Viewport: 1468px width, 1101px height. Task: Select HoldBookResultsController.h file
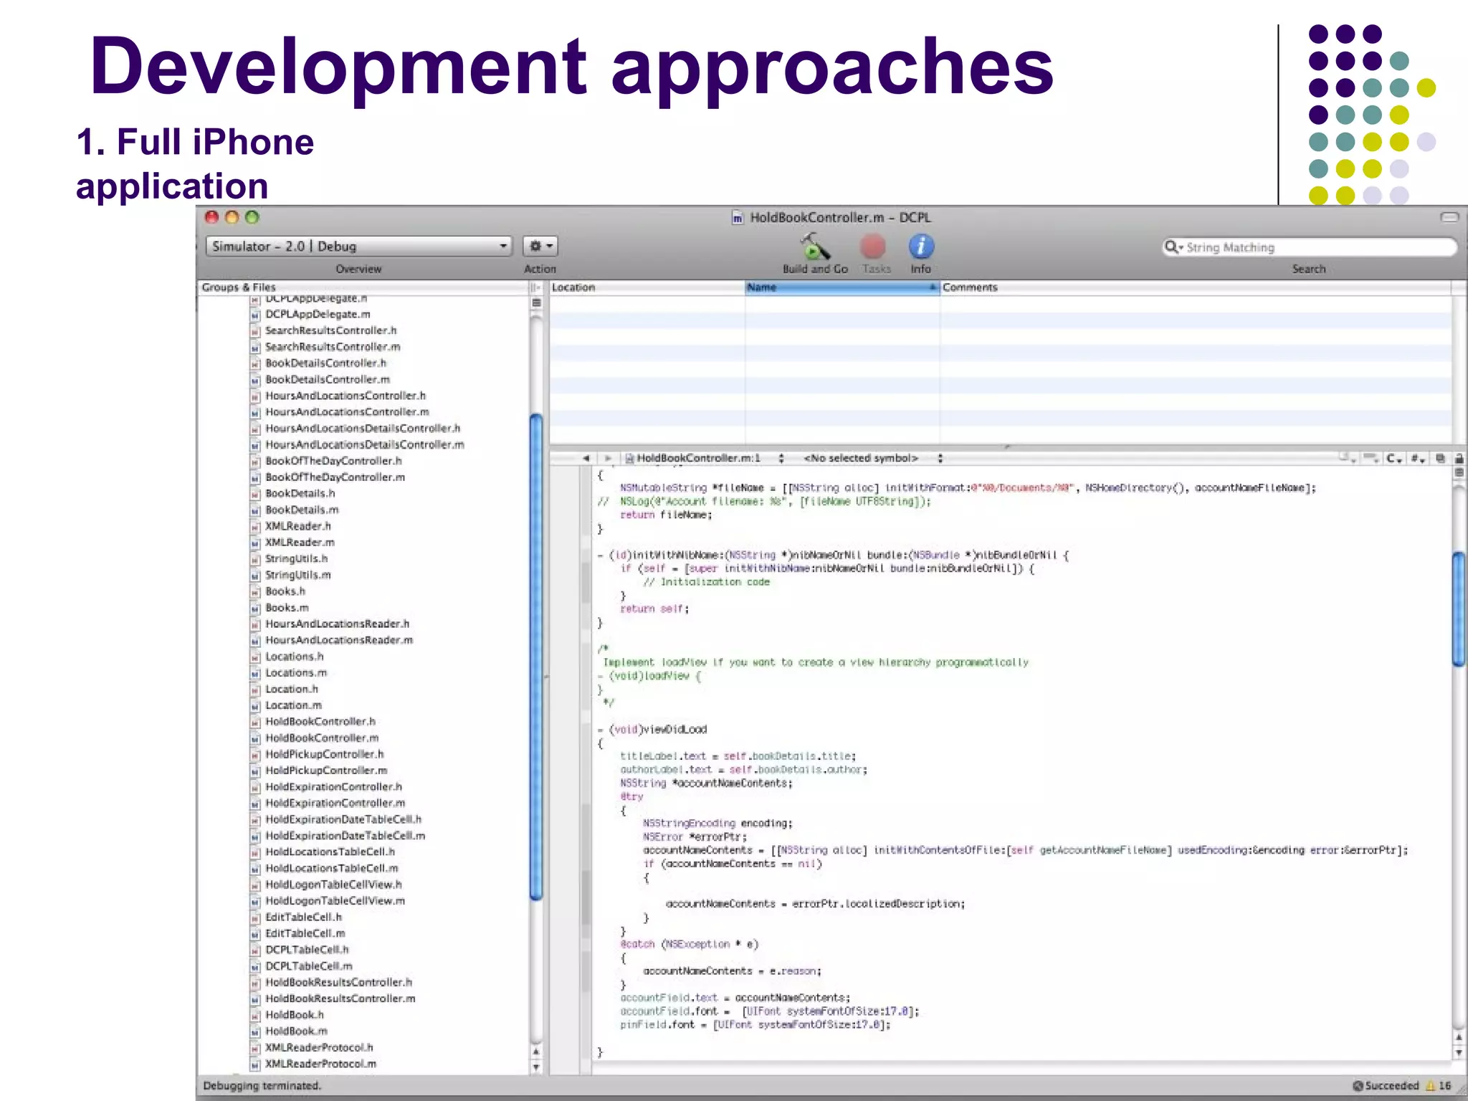338,982
